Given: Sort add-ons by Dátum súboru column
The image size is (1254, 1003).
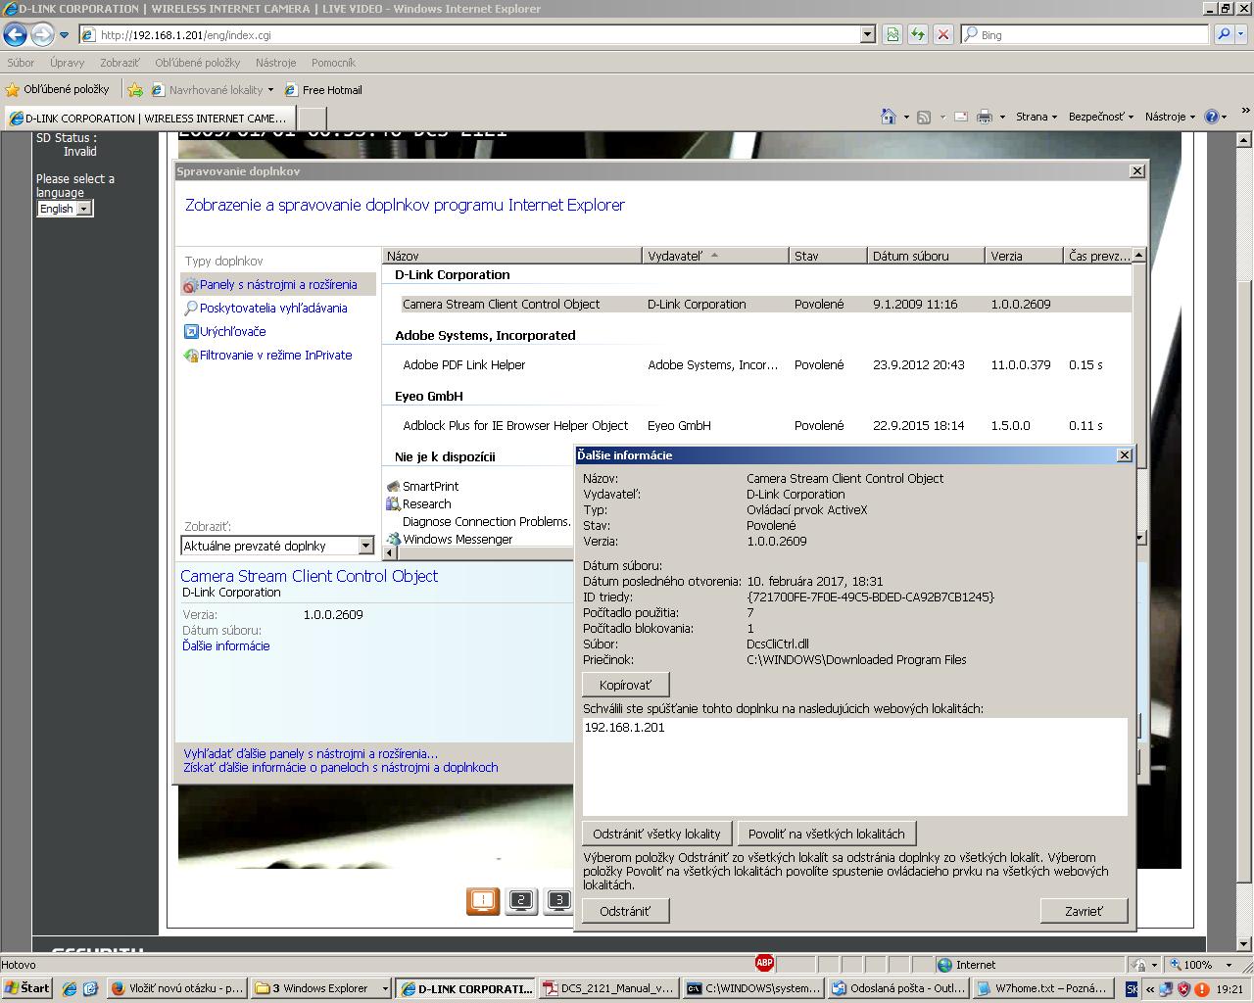Looking at the screenshot, I should [926, 256].
